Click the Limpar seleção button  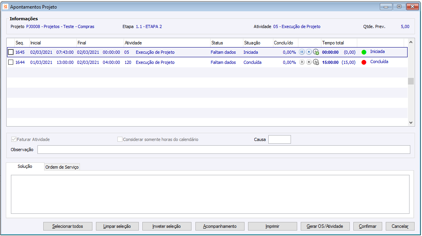(117, 226)
